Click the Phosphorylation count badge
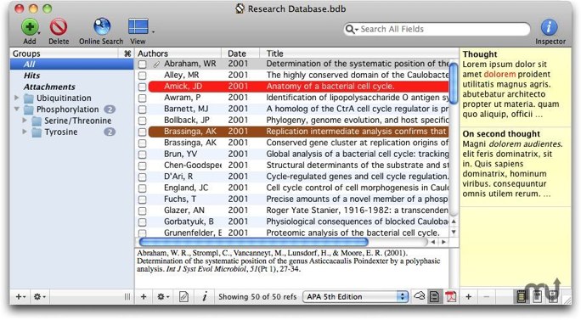Viewport: 581px width, 320px height. coord(110,109)
